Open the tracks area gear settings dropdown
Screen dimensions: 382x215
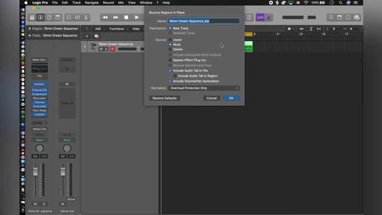291,29
